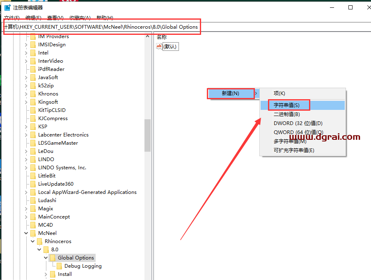Click the 名称 column header
The image size is (371, 280).
point(162,37)
